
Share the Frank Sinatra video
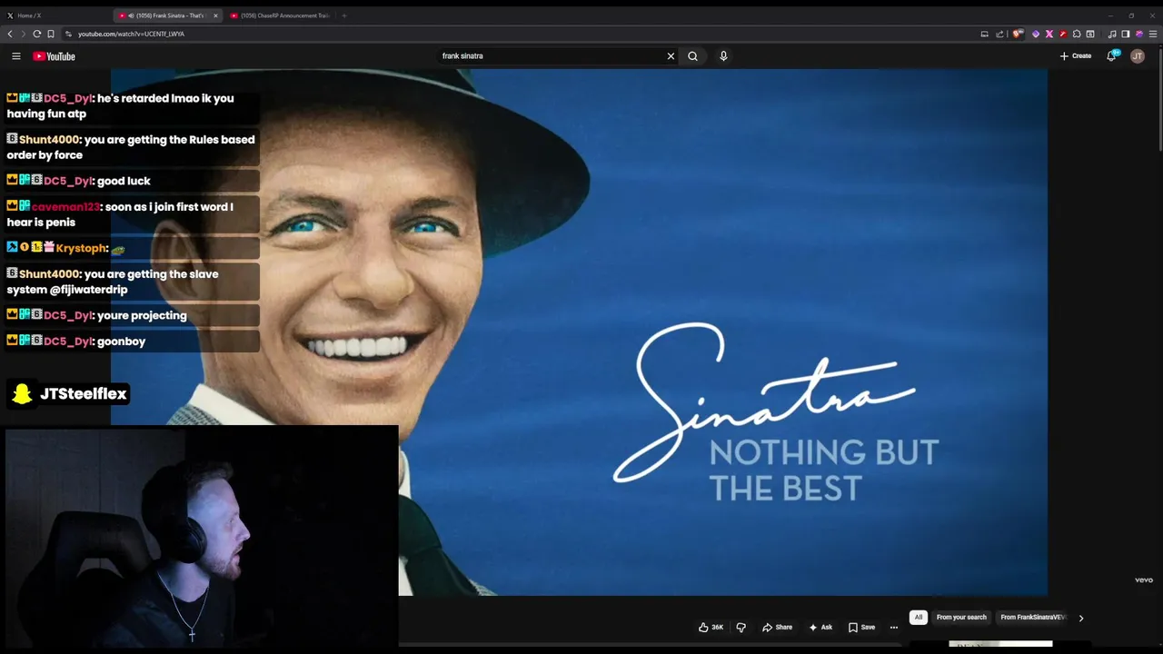(x=777, y=627)
